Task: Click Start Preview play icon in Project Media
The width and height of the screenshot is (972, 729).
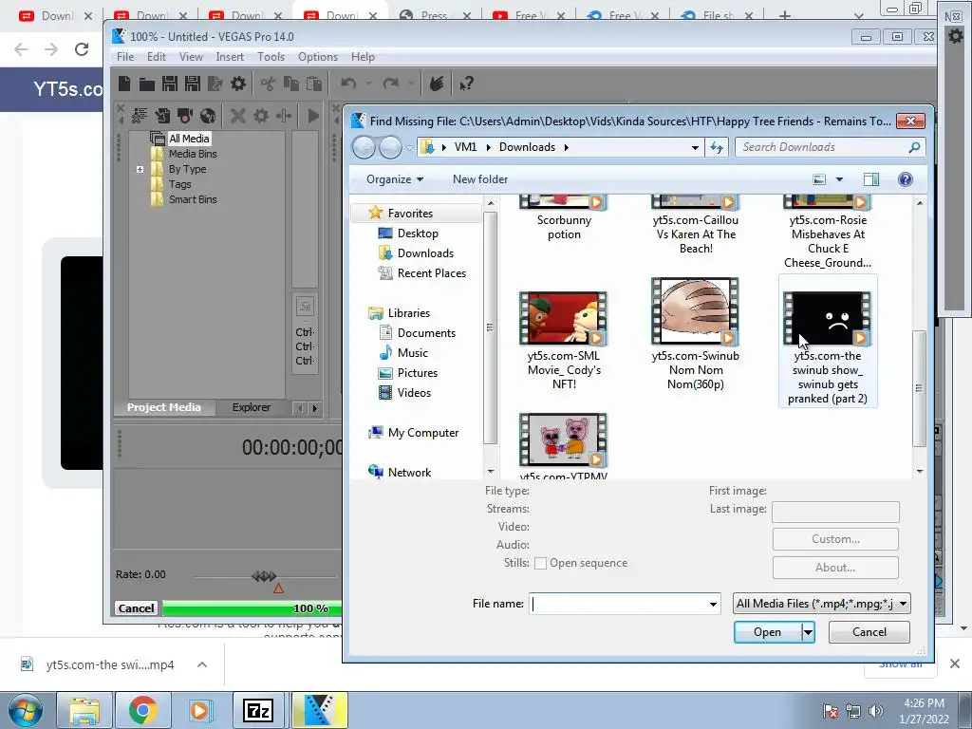Action: pos(313,115)
